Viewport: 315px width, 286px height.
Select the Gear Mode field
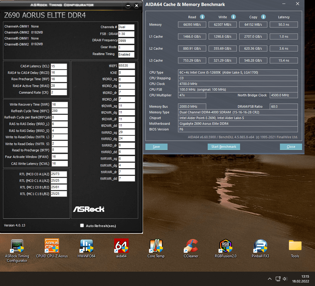(126, 48)
